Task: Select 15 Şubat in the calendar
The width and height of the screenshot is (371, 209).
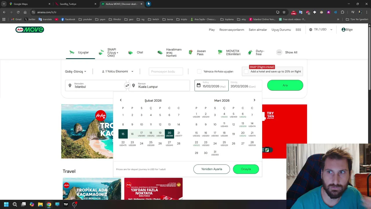Action: click(123, 134)
